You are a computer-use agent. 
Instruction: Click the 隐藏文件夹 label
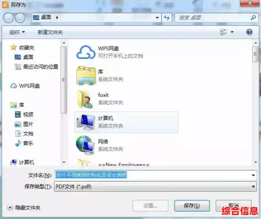pos(28,208)
